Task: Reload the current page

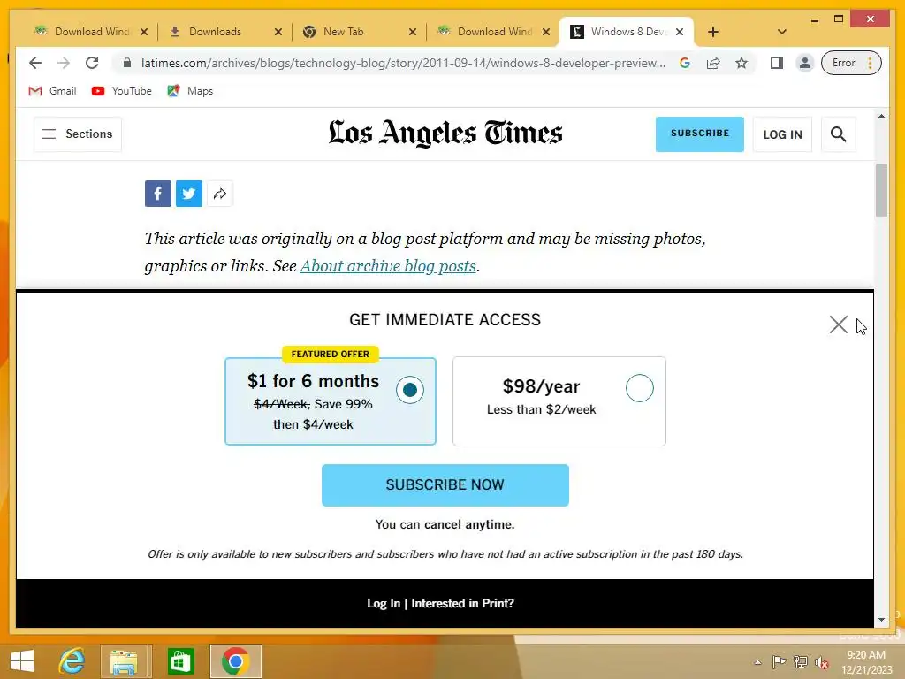Action: pos(92,63)
